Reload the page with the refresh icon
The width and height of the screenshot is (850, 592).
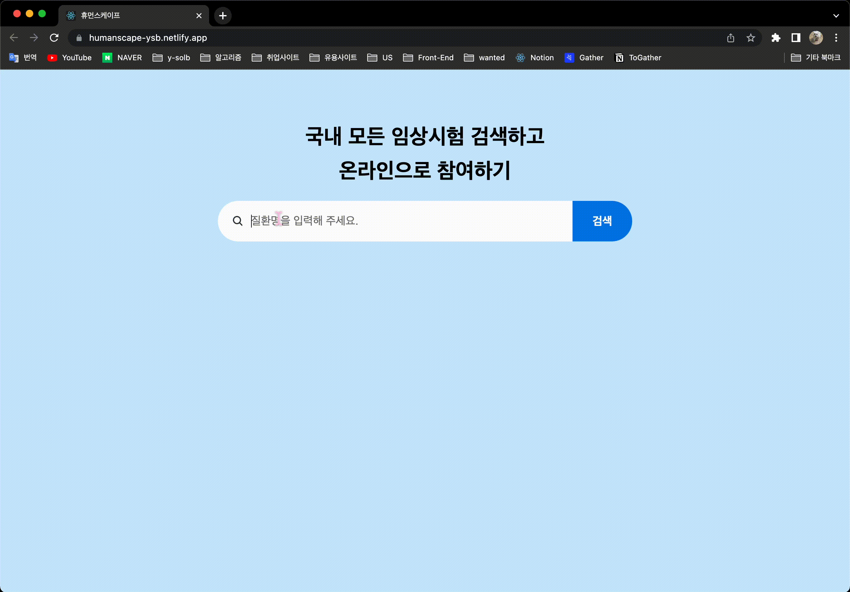pos(54,38)
